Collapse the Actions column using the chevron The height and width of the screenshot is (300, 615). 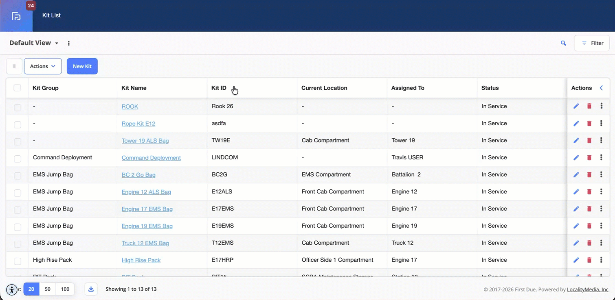(x=602, y=88)
